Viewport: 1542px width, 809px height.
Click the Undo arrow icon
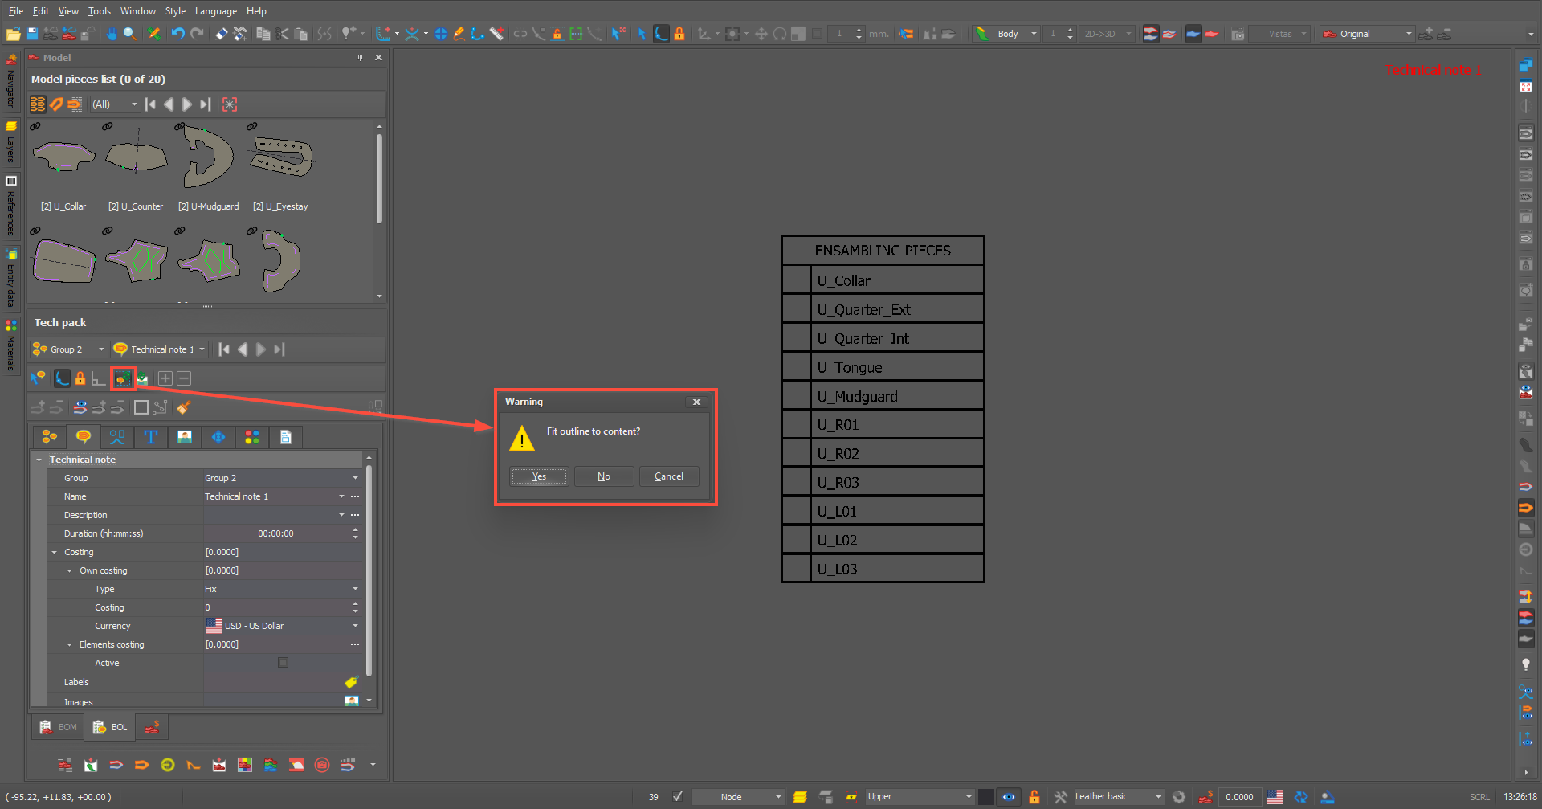point(177,34)
